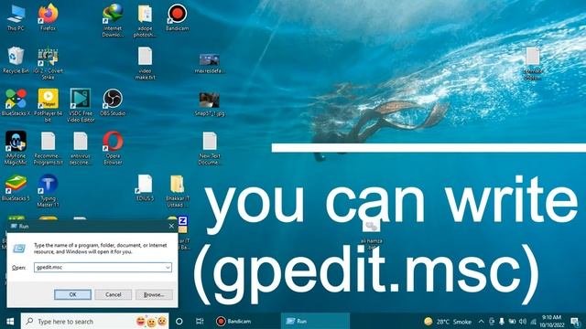Open Recommended Programs.txt file

(49, 148)
